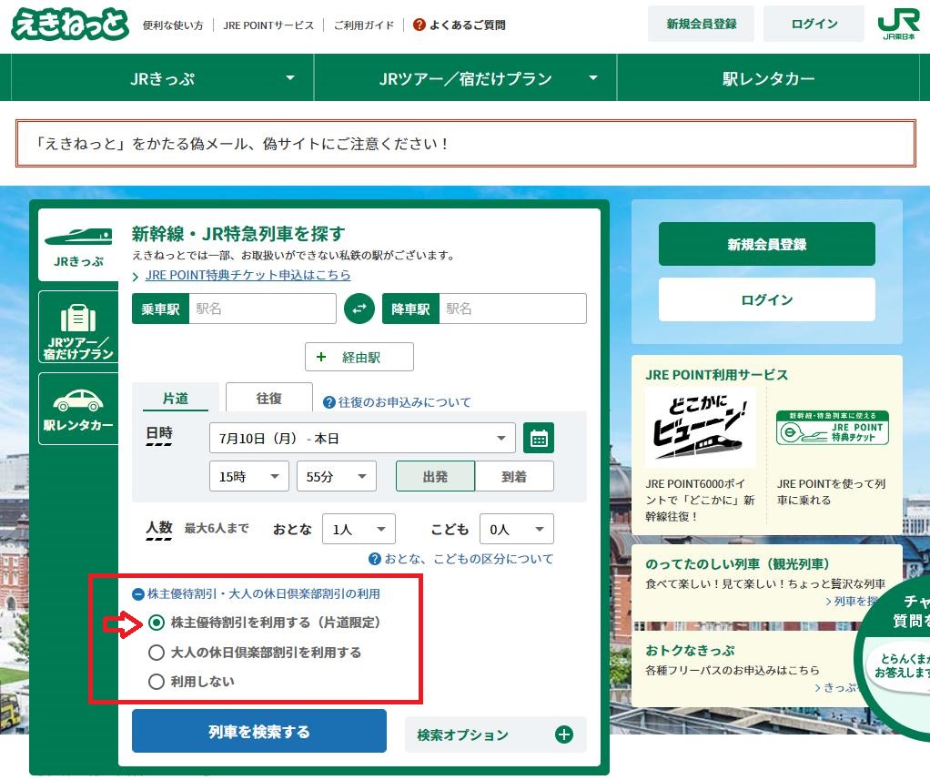Image resolution: width=930 pixels, height=780 pixels.
Task: Click the JR East logo
Action: tap(898, 25)
